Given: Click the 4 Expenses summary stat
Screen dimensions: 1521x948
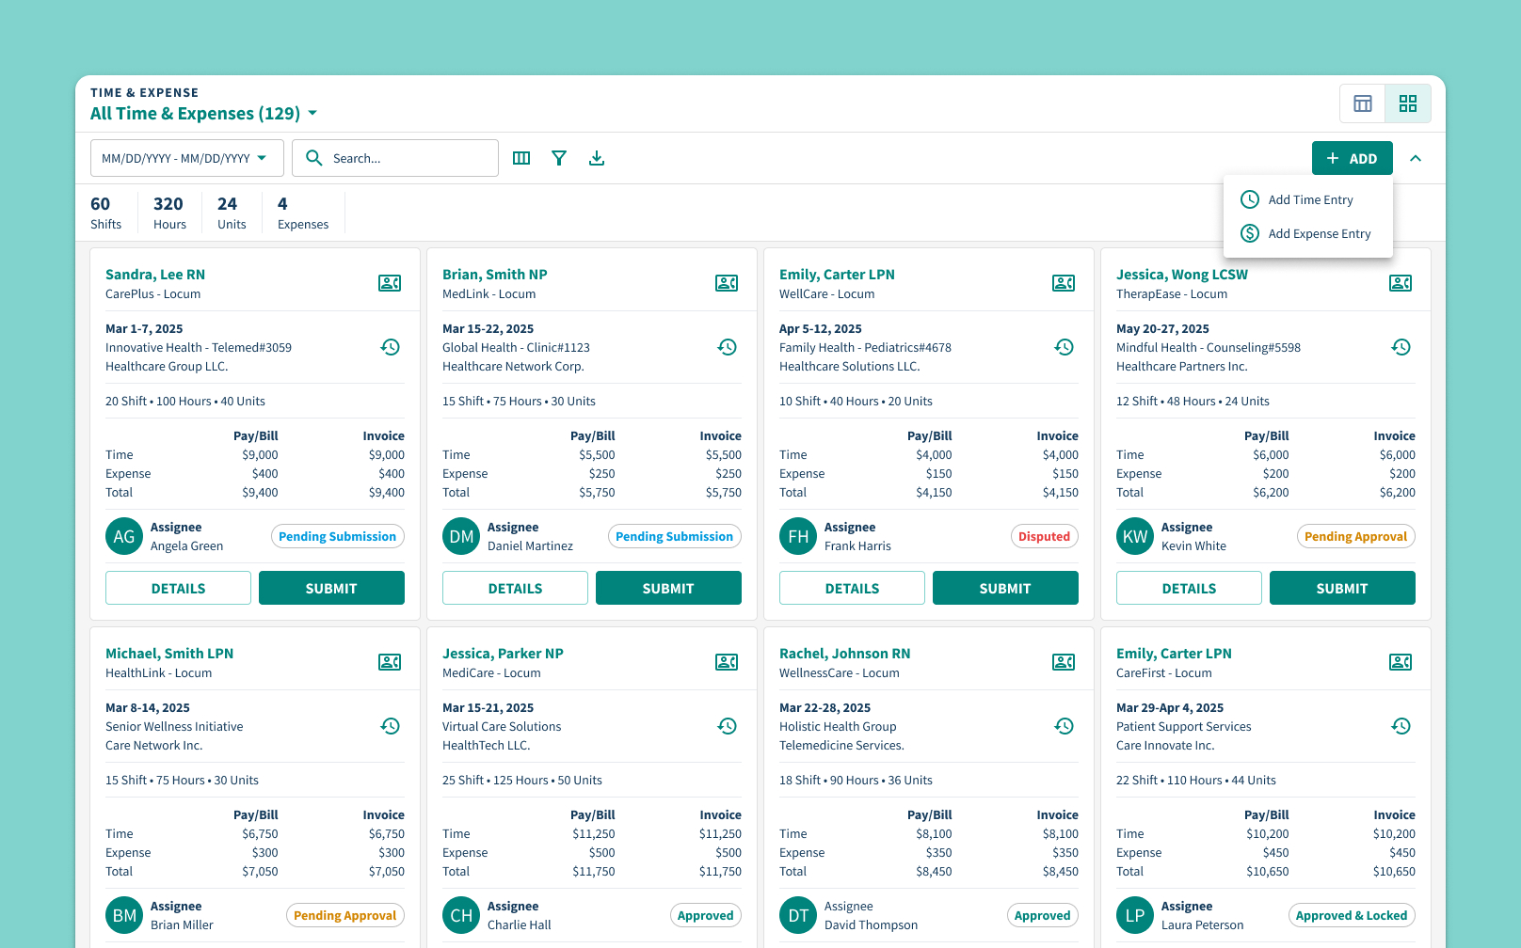Looking at the screenshot, I should 303,213.
